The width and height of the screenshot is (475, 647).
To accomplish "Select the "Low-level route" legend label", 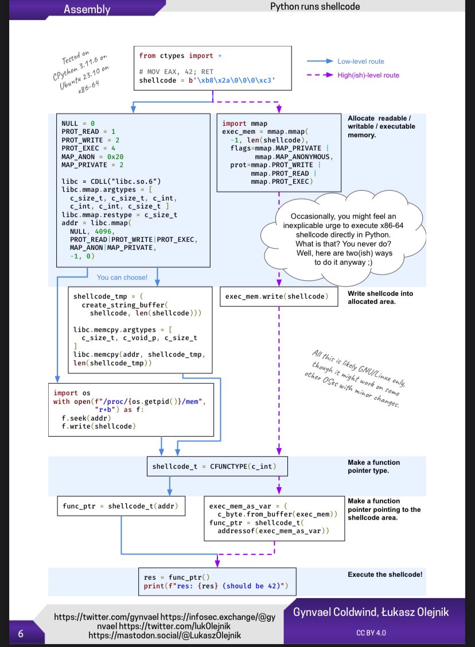I will 360,61.
